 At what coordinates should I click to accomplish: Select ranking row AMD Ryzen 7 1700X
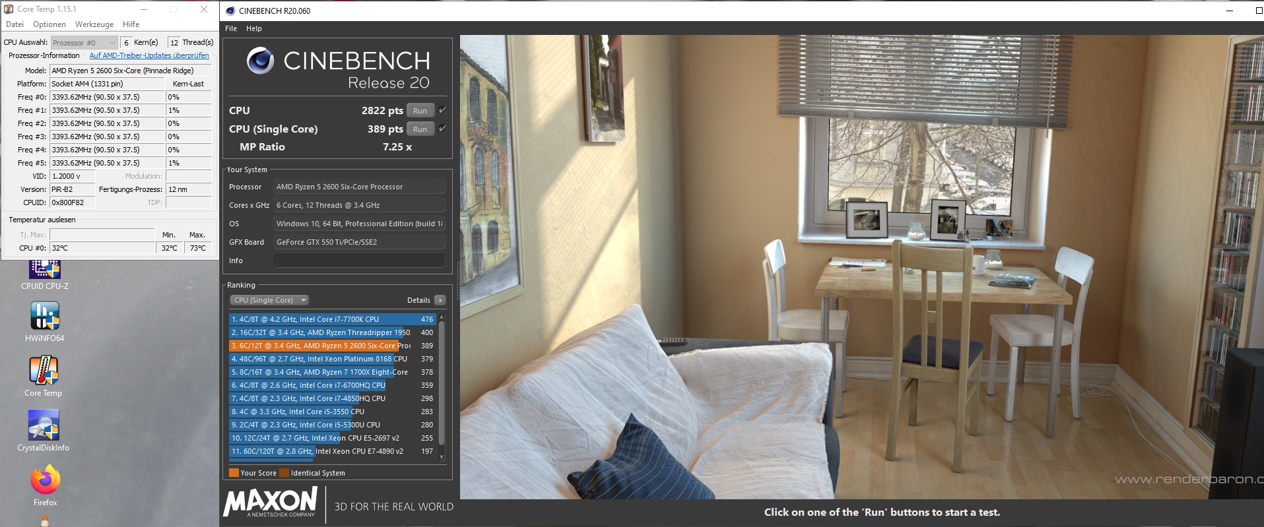click(332, 372)
